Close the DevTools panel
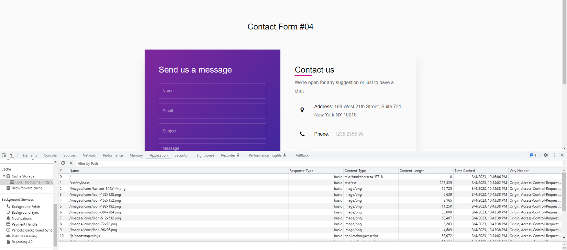 point(562,155)
